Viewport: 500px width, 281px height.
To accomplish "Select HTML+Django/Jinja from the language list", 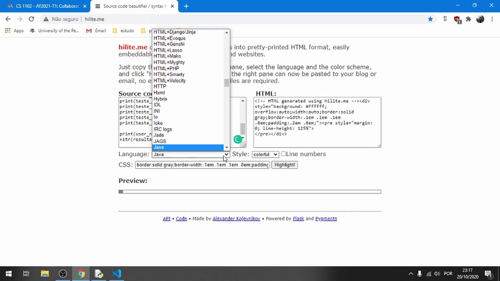I will tap(188, 32).
